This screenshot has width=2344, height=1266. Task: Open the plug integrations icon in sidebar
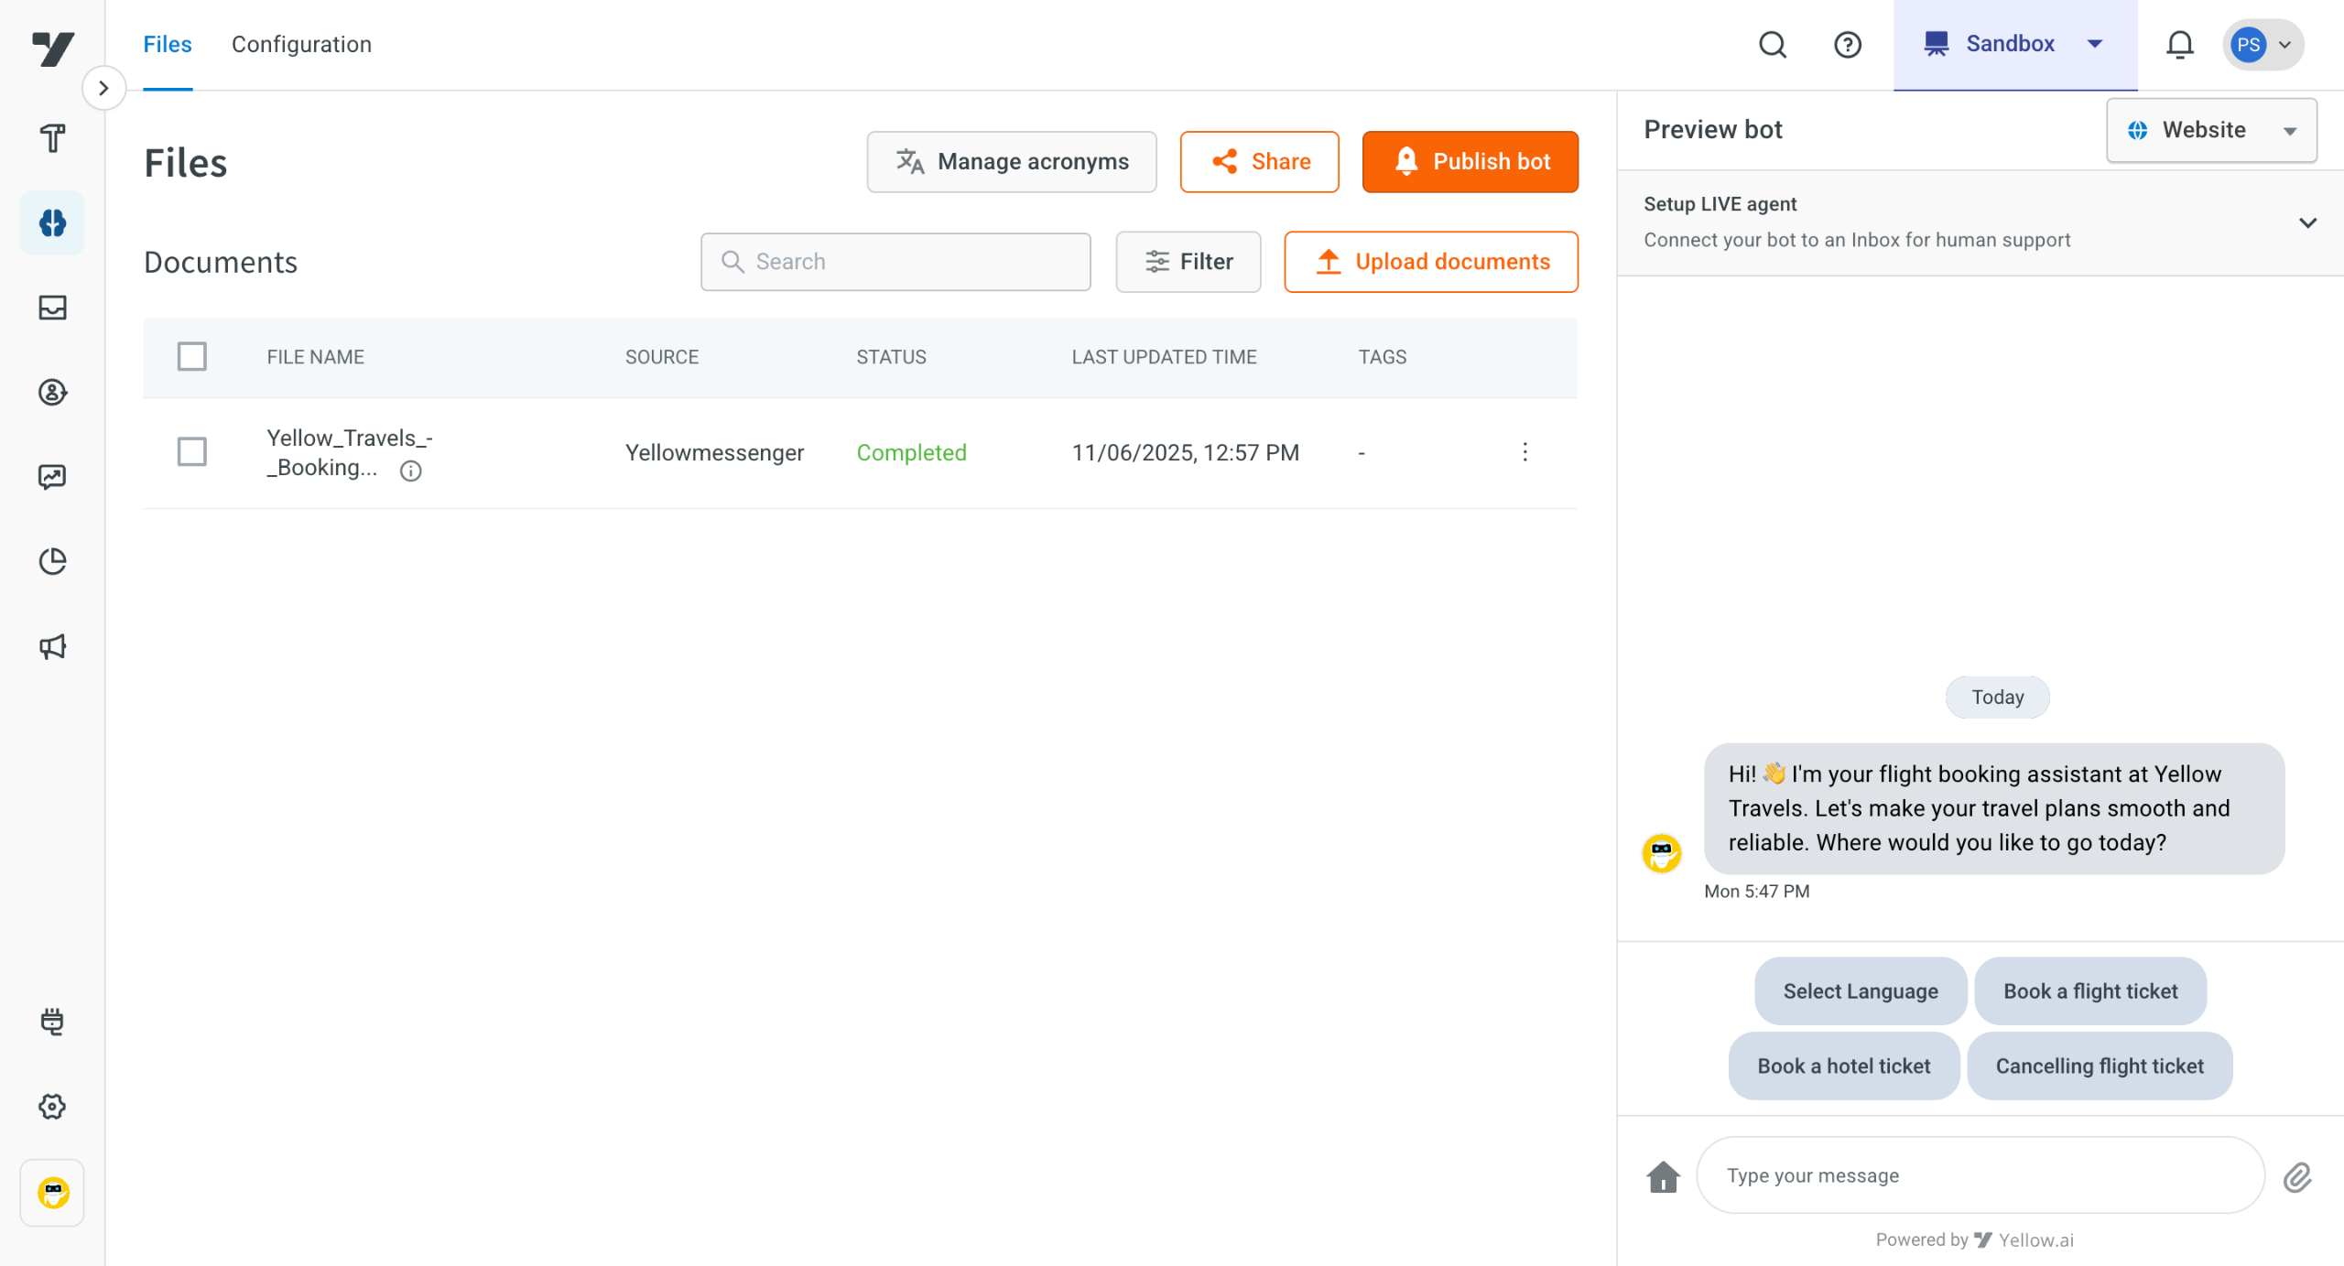coord(52,1022)
